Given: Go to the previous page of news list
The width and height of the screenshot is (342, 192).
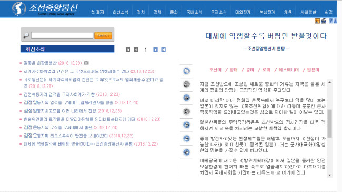Looking at the screenshot, I should click(136, 50).
